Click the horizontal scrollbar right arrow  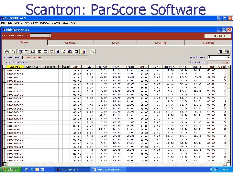pyautogui.click(x=225, y=164)
